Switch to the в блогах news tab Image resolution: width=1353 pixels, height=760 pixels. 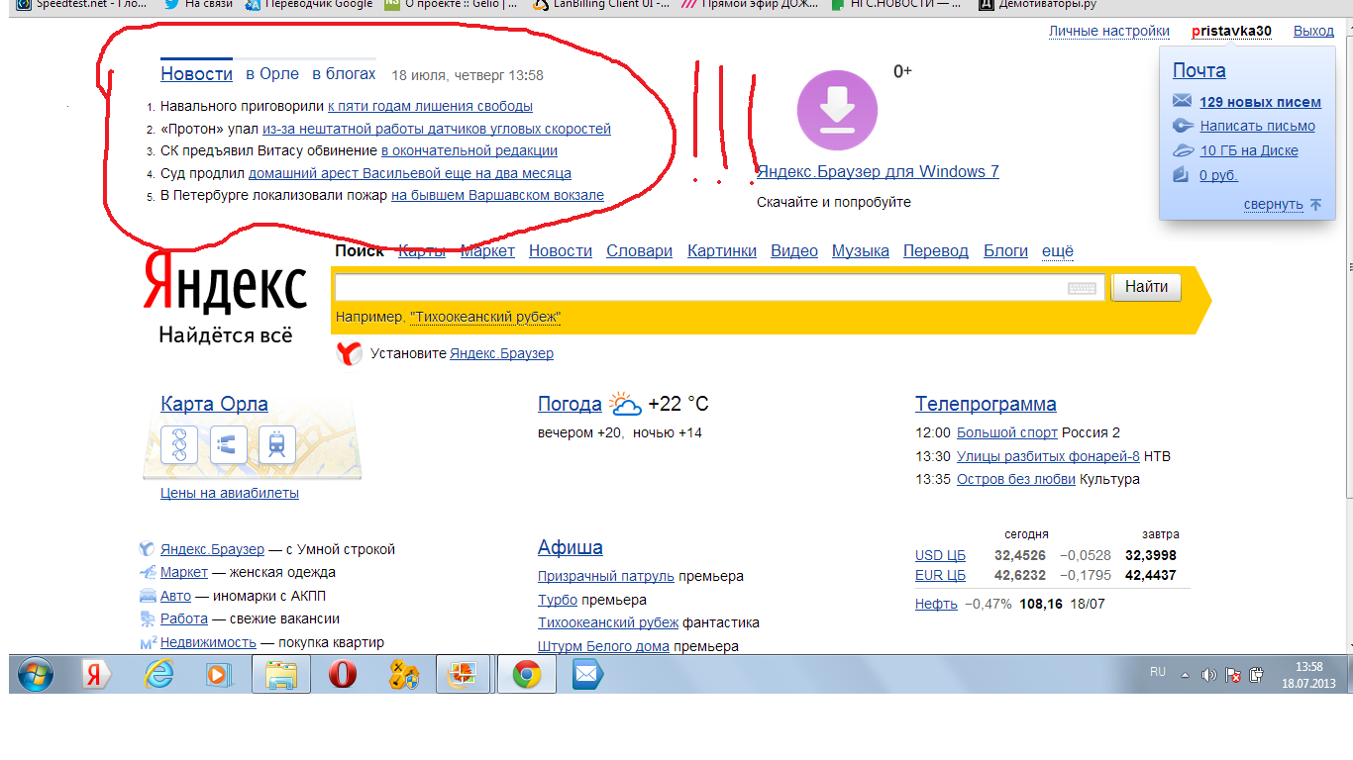click(344, 74)
